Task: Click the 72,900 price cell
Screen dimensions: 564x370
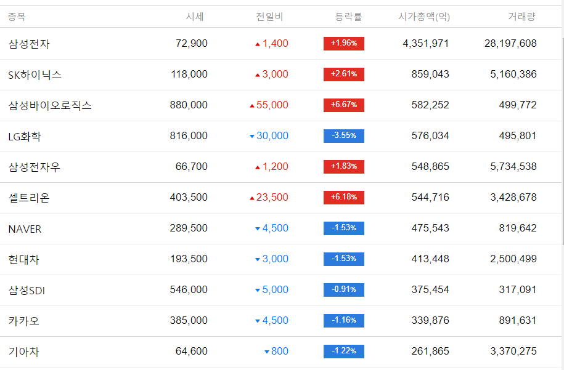Action: coord(191,44)
